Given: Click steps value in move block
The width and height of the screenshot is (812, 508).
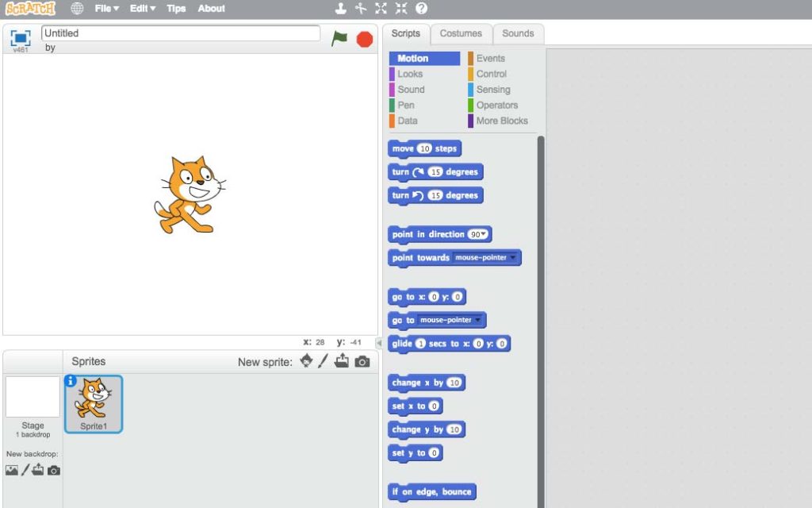Looking at the screenshot, I should (425, 148).
